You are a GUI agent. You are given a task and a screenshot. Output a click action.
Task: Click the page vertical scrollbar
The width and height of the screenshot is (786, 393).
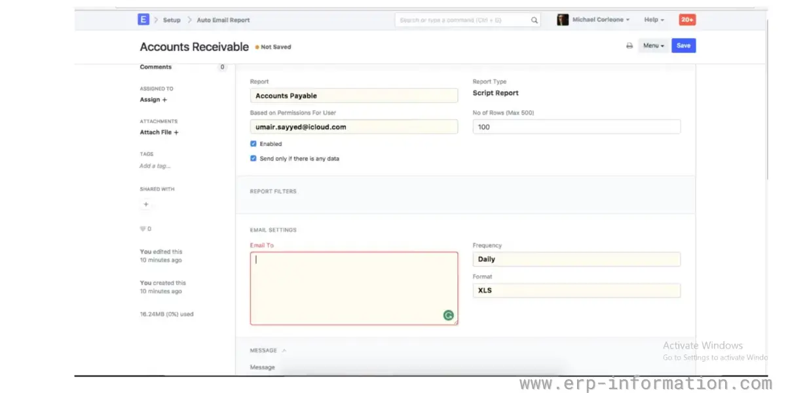tap(769, 98)
